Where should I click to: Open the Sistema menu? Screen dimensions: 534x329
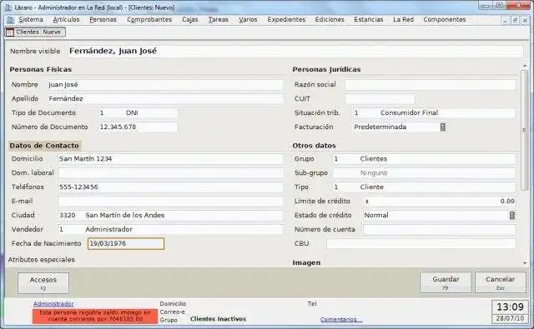(x=31, y=20)
